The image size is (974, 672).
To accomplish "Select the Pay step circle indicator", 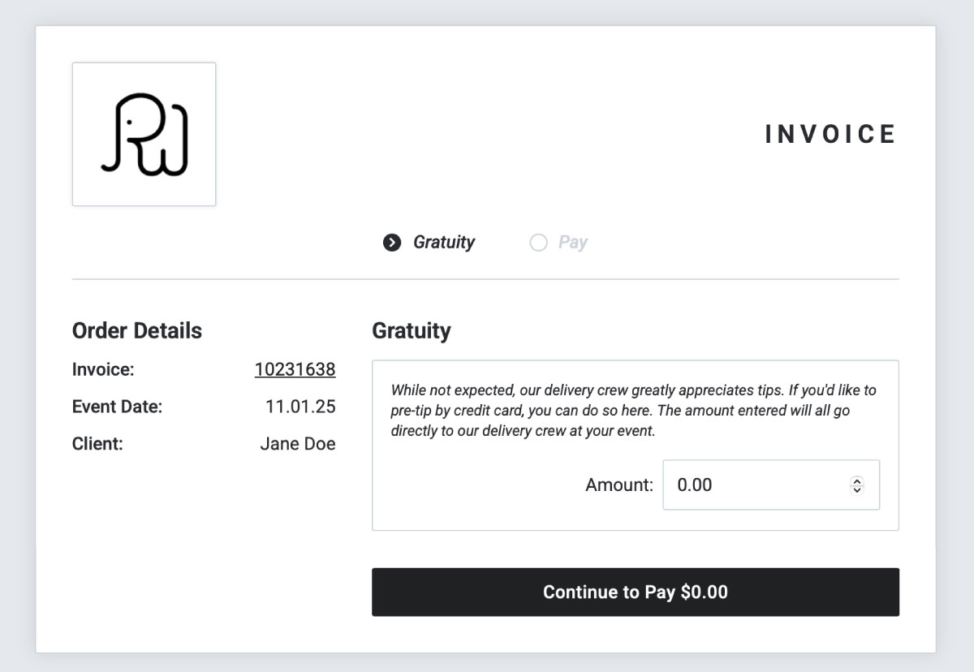I will [x=538, y=243].
